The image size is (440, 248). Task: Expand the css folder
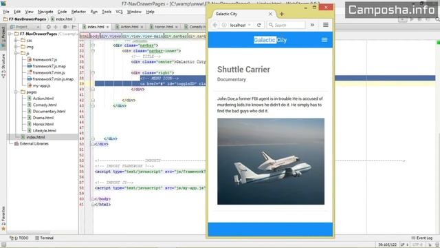pos(16,40)
